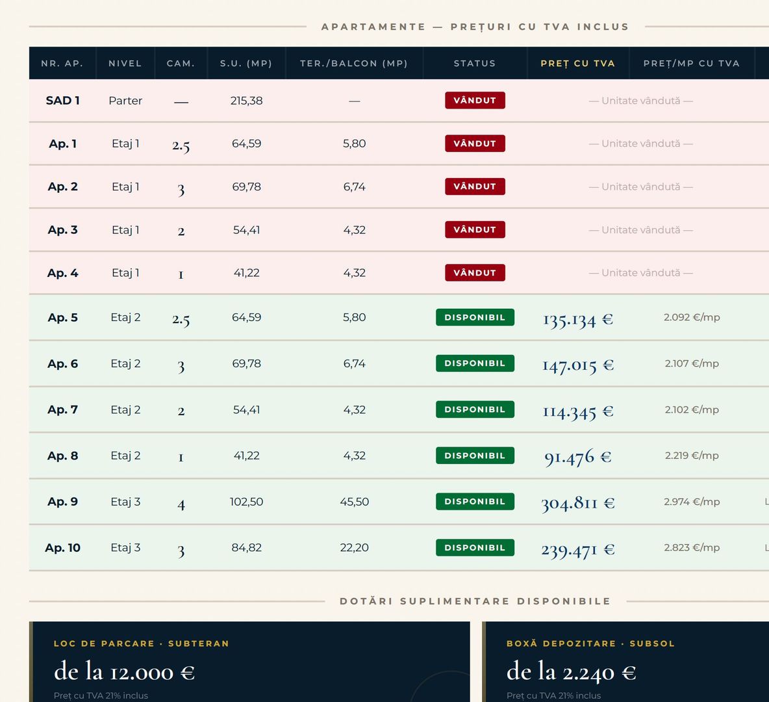Click the price 147.015 € for Ap. 6

(x=578, y=365)
